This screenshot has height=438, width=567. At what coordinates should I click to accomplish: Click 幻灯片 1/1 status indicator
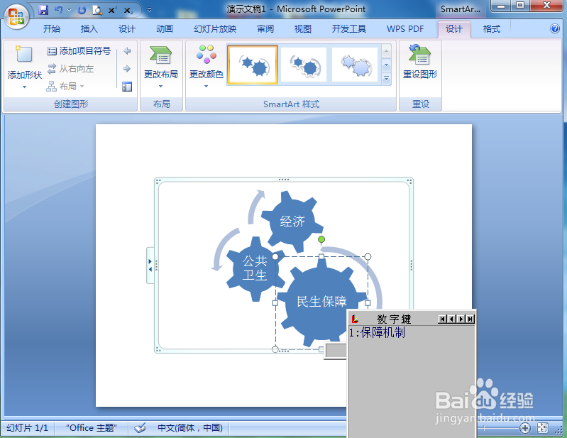[27, 428]
